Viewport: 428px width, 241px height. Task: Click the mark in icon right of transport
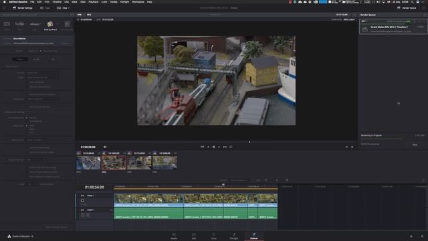pyautogui.click(x=346, y=147)
